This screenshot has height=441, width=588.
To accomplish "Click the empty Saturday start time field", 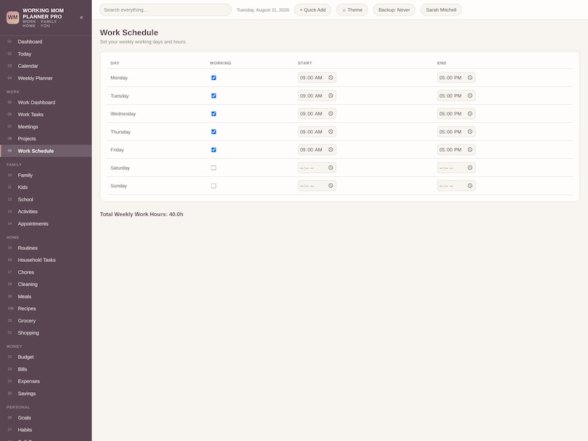I will coord(317,167).
